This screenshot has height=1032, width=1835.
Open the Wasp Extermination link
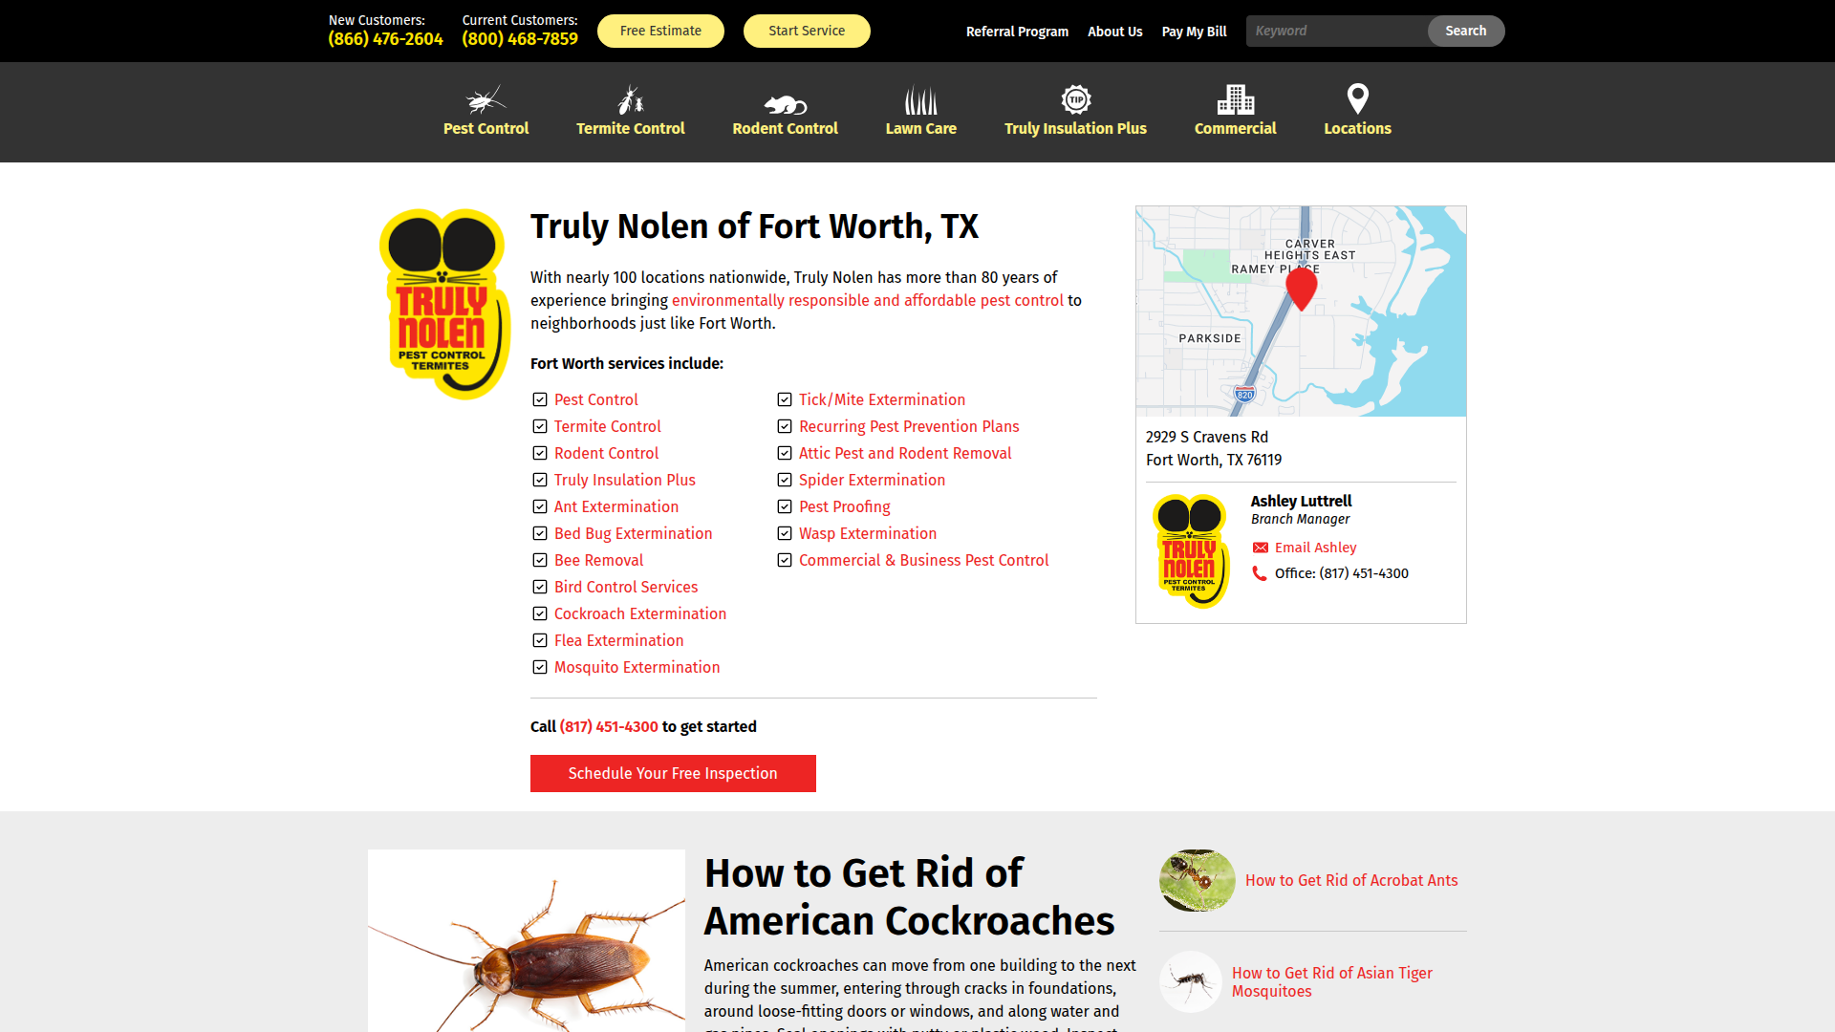(868, 533)
